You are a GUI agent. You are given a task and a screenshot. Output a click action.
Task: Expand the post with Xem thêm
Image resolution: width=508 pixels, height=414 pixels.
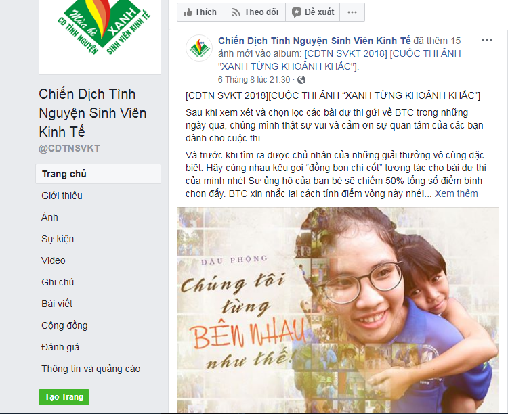coord(456,193)
